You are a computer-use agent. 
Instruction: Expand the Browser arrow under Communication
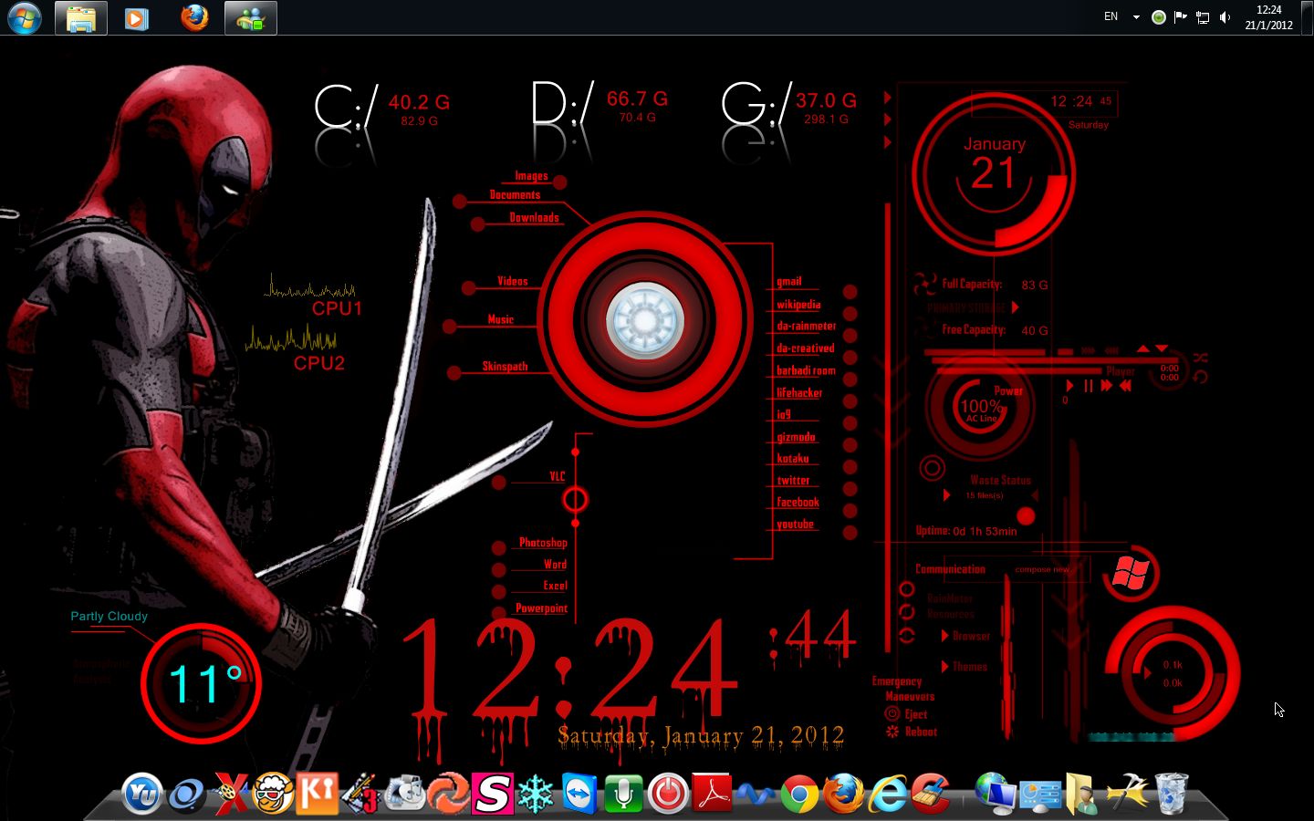[944, 636]
